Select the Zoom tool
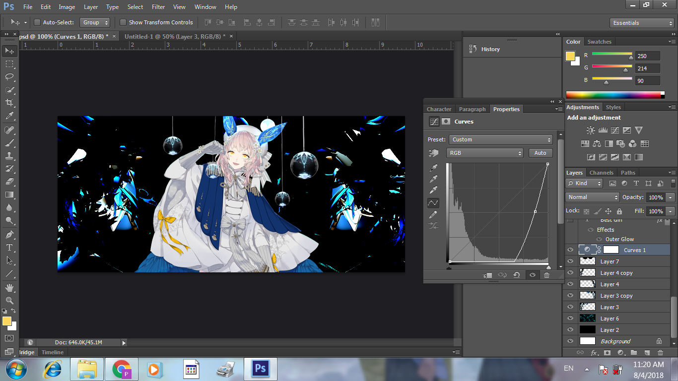Image resolution: width=678 pixels, height=381 pixels. (9, 300)
